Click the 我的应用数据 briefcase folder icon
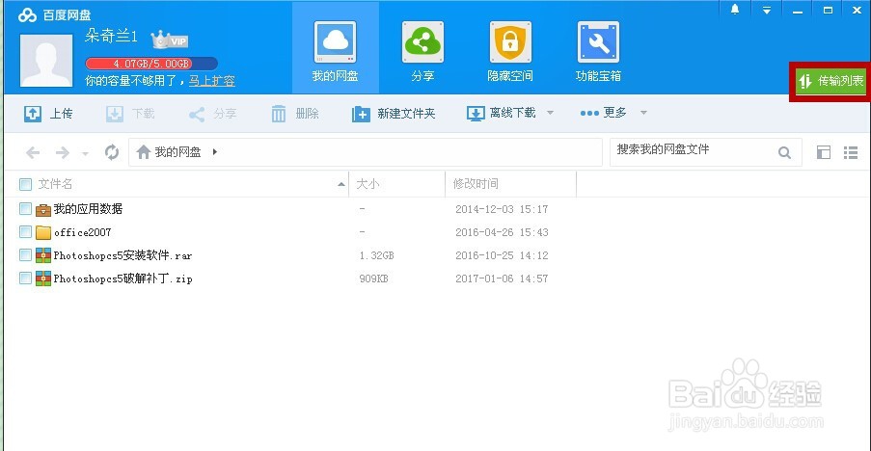Viewport: 871px width, 451px height. [x=43, y=210]
